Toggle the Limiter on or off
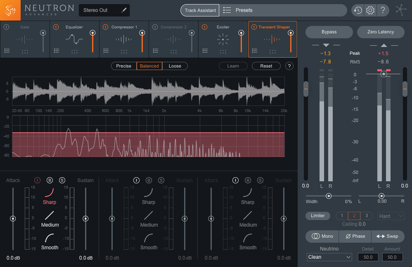This screenshot has height=267, width=412. pos(318,215)
